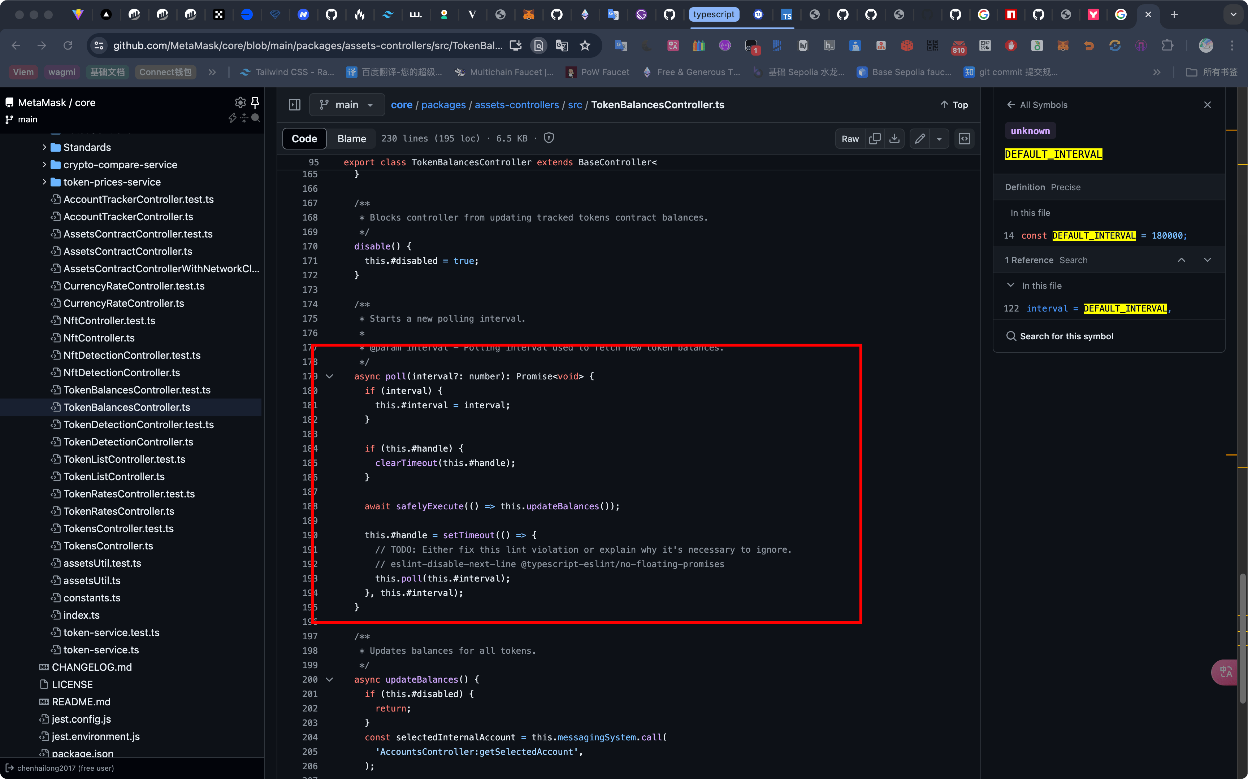
Task: Reload the page
Action: [68, 46]
